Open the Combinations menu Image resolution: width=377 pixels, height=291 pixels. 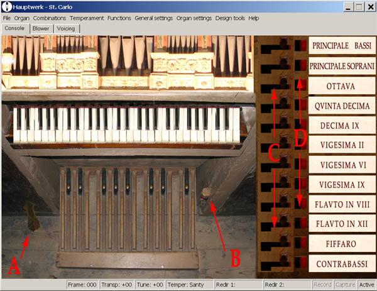[x=49, y=18]
